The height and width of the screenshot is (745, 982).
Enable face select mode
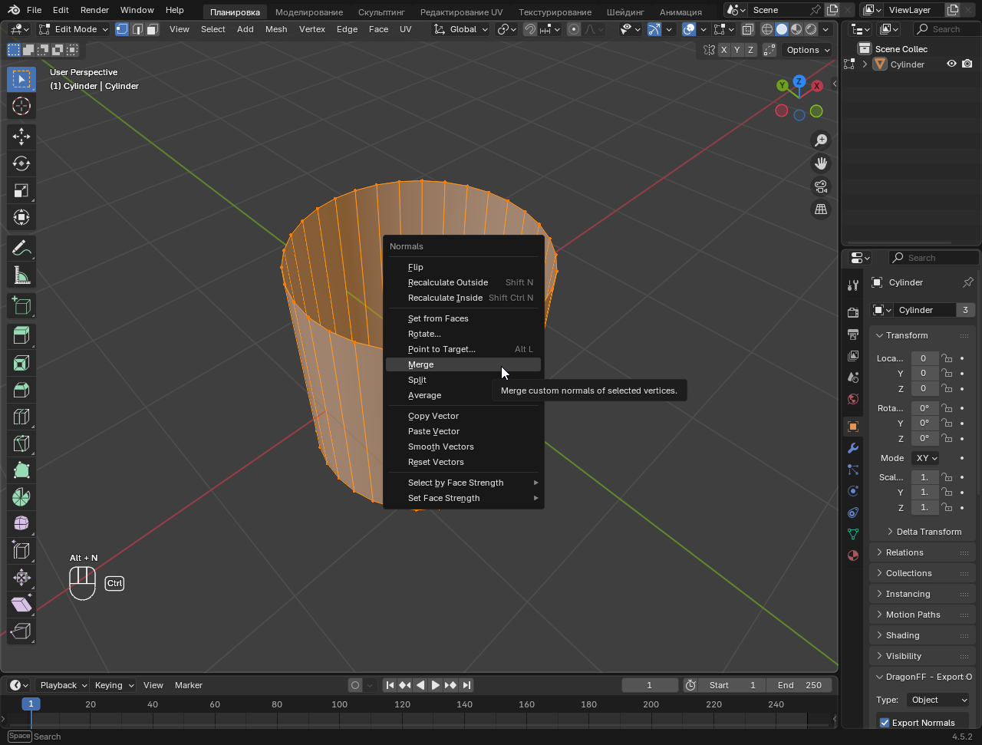(x=153, y=29)
